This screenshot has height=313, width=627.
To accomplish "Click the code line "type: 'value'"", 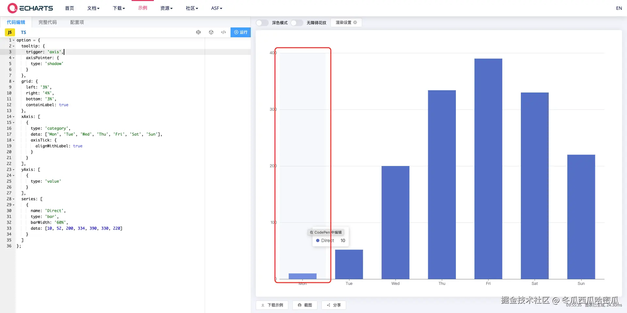I will point(46,181).
